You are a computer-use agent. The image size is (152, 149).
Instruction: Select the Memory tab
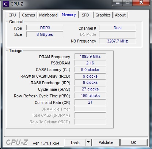[69, 15]
